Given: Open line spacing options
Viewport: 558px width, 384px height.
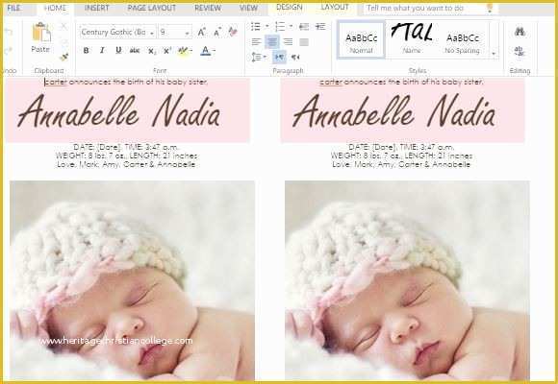Looking at the screenshot, I should point(259,58).
